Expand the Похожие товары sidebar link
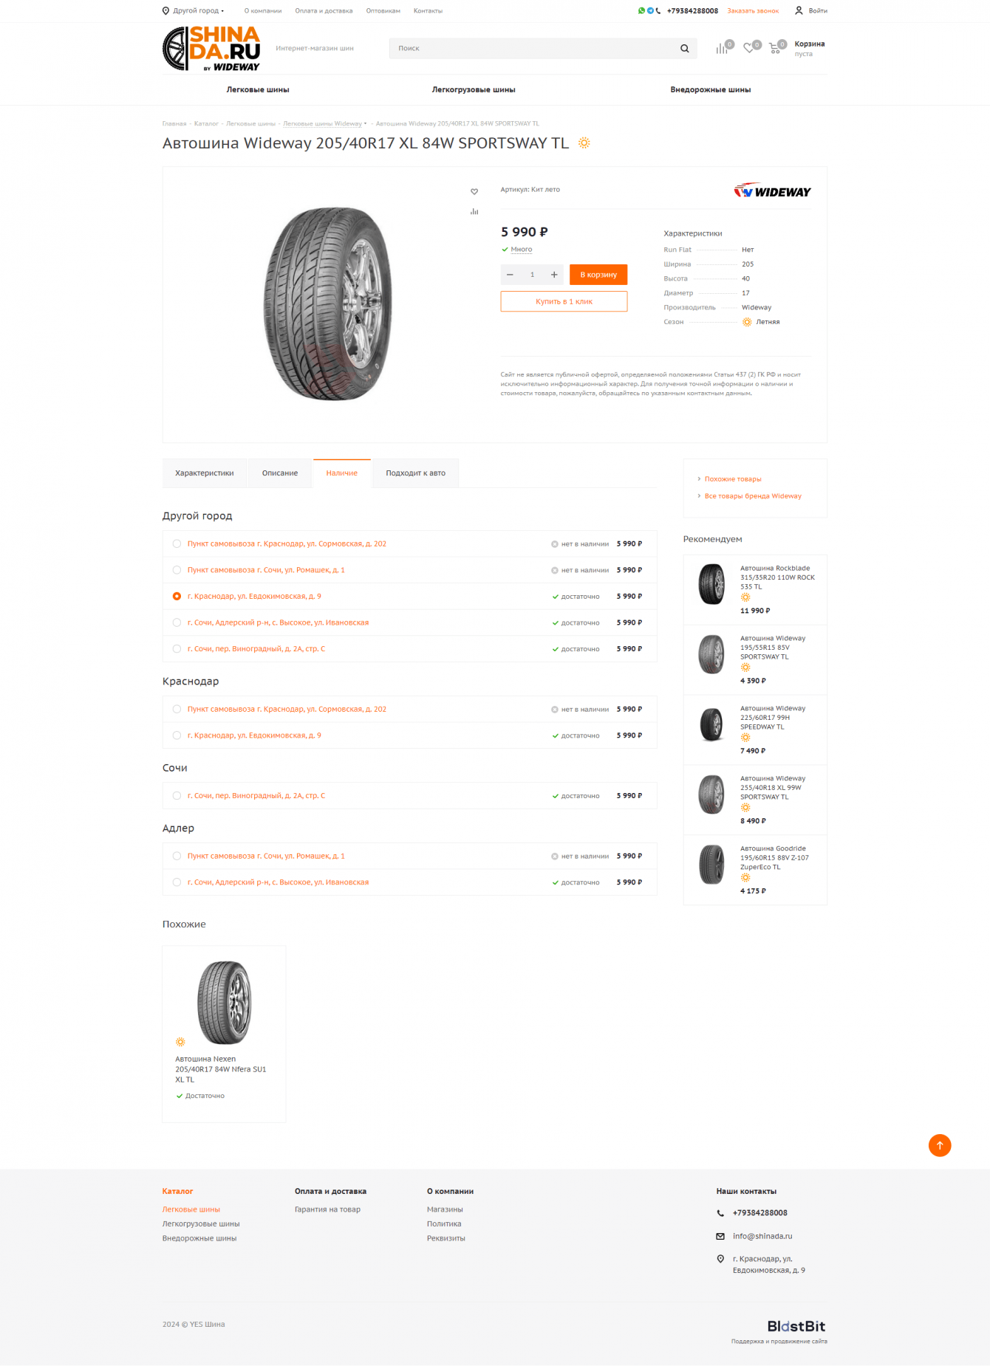 click(732, 479)
